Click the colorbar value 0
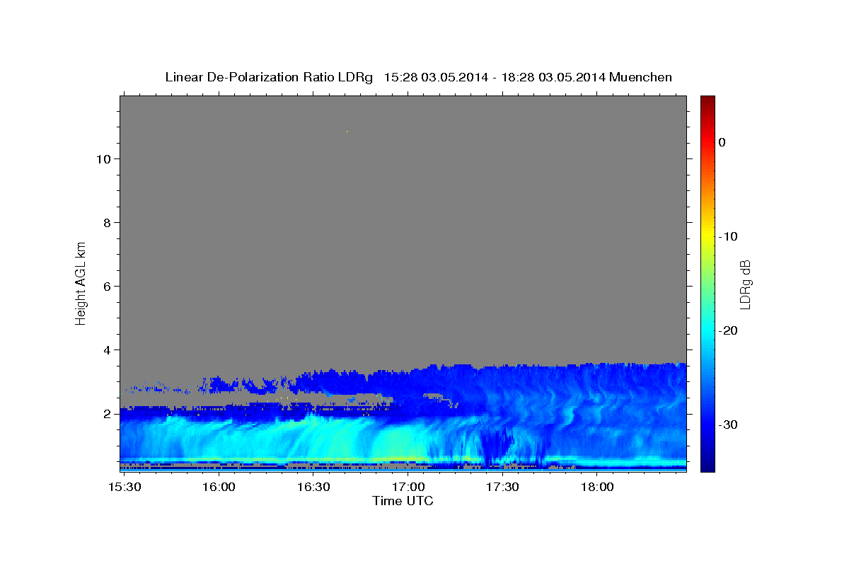 722,142
